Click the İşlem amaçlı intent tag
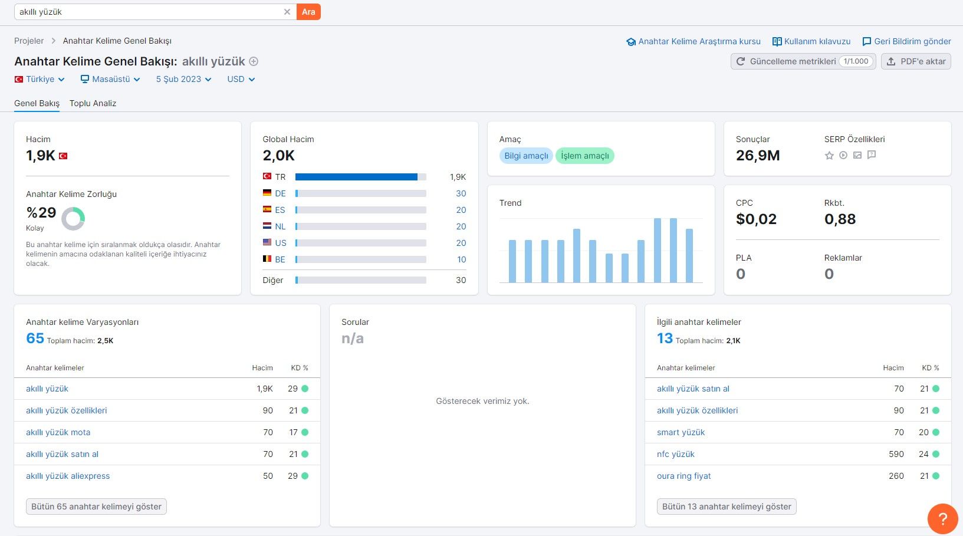This screenshot has height=536, width=963. click(584, 156)
